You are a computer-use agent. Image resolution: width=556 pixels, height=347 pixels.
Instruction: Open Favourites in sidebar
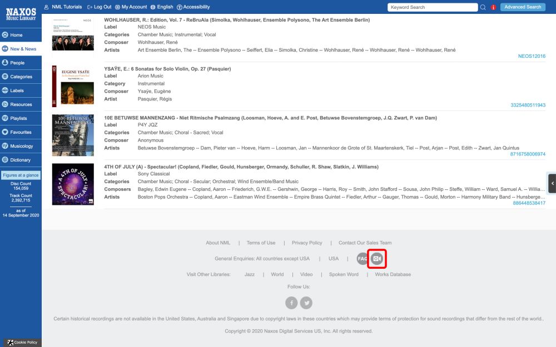point(21,132)
